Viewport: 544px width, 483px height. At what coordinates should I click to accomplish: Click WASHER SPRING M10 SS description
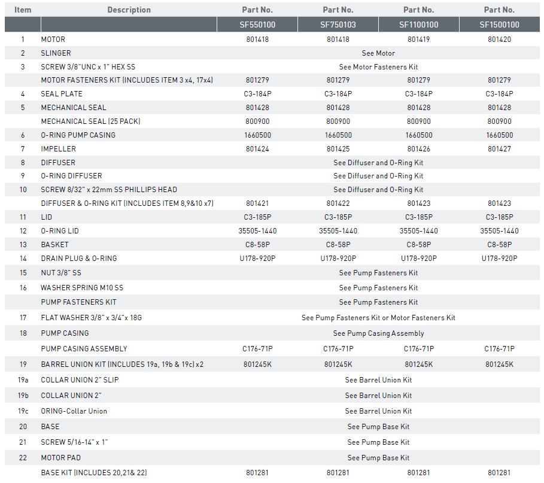pyautogui.click(x=82, y=288)
